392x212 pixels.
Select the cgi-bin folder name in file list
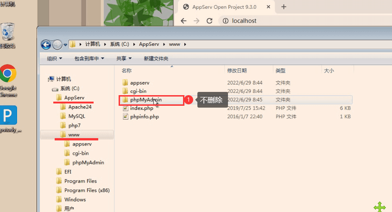pos(138,91)
